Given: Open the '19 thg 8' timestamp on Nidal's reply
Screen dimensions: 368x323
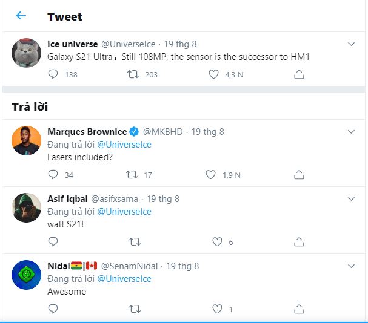Looking at the screenshot, I should click(x=182, y=266).
